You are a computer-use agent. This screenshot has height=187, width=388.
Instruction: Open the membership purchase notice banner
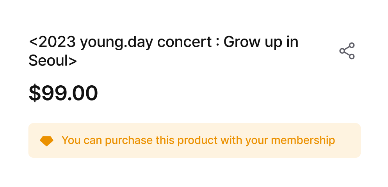point(194,140)
